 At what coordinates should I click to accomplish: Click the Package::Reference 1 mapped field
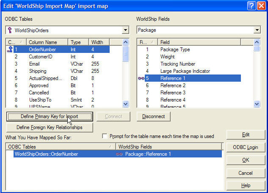pyautogui.click(x=148, y=154)
